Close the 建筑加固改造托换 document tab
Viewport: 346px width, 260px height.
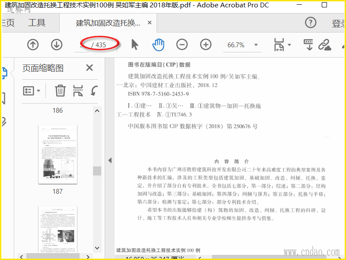(x=150, y=23)
